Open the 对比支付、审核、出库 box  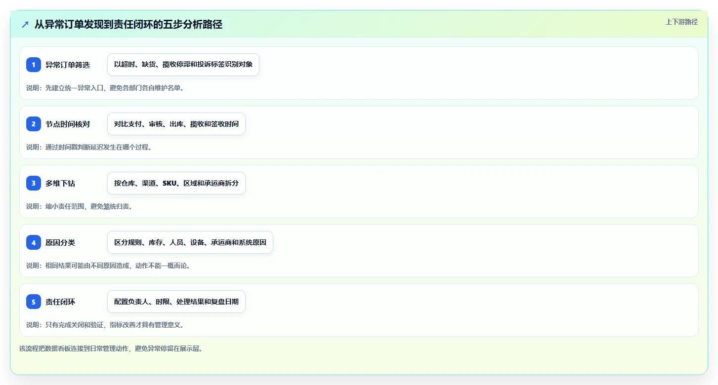click(176, 124)
